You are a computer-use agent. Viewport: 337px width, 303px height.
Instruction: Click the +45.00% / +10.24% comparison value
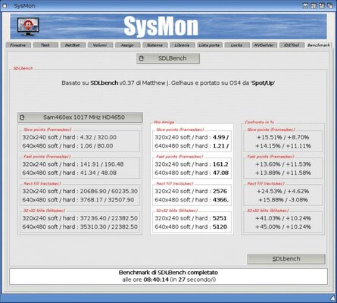point(283,227)
